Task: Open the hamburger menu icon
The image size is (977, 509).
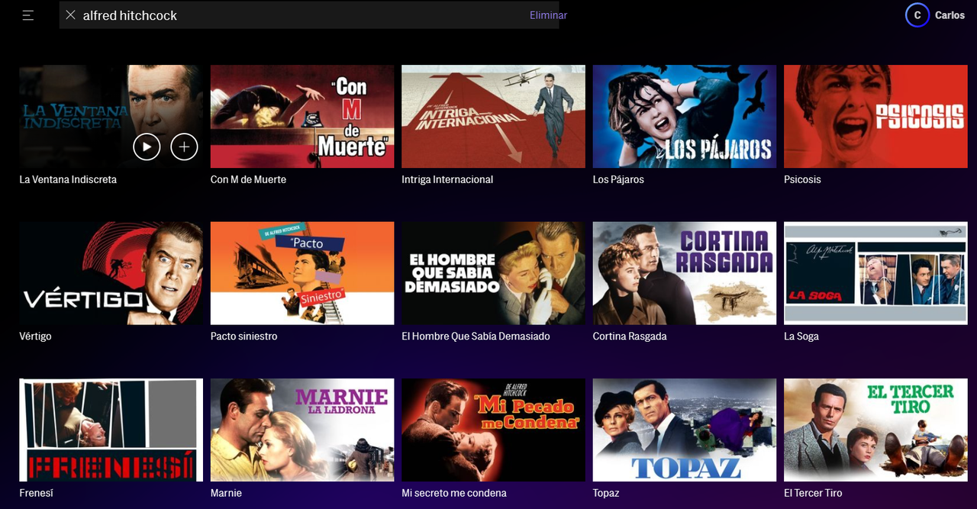Action: [x=28, y=15]
